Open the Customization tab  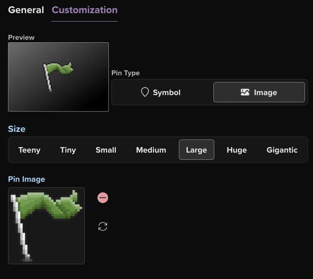click(84, 10)
